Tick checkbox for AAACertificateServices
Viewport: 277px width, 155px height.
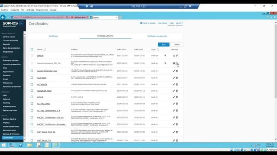[x=32, y=71]
